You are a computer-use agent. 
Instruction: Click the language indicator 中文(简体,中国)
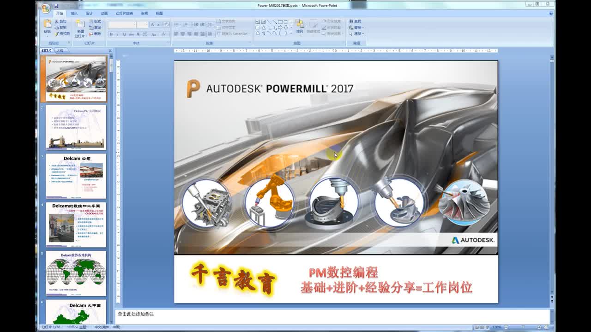[107, 327]
